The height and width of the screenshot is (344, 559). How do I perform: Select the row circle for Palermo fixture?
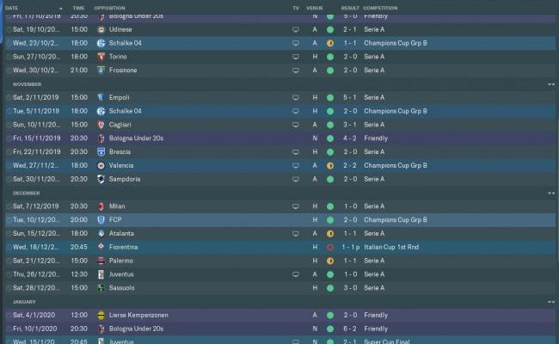coord(9,261)
